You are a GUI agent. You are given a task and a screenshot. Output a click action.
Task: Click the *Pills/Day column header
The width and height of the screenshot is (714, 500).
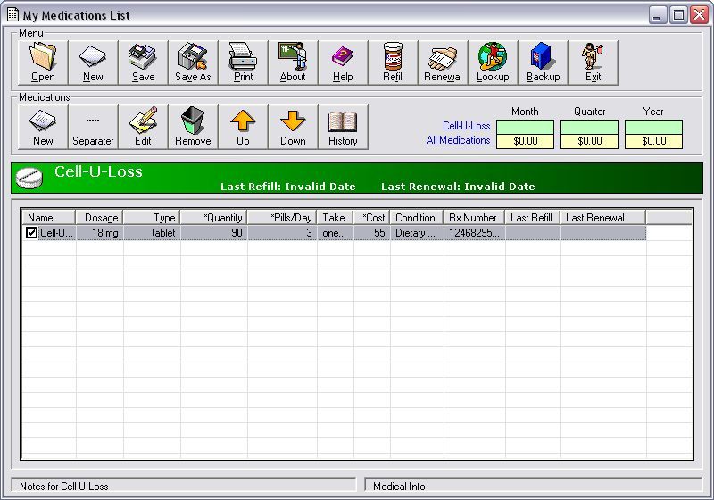(282, 218)
